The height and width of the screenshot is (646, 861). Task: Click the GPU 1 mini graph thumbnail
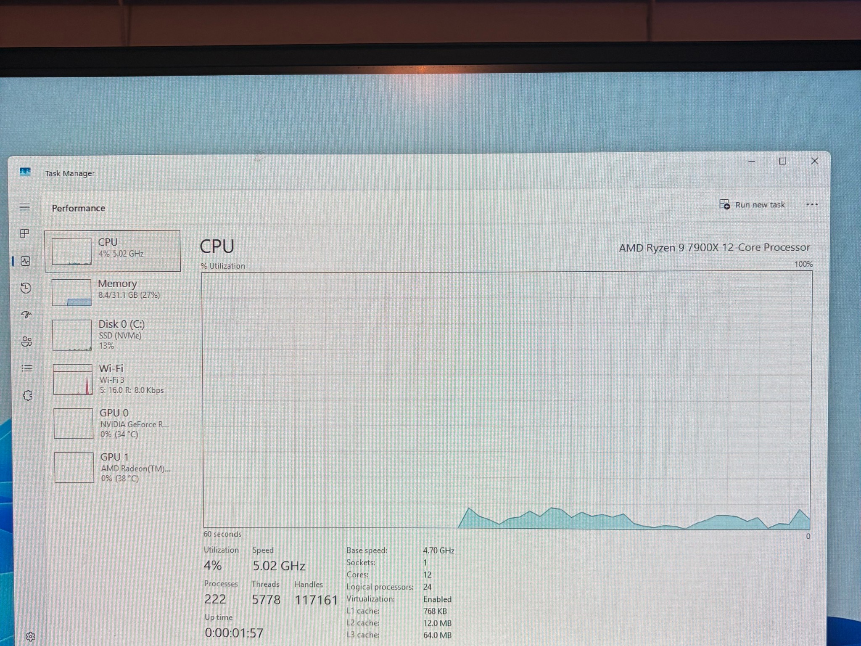[74, 468]
